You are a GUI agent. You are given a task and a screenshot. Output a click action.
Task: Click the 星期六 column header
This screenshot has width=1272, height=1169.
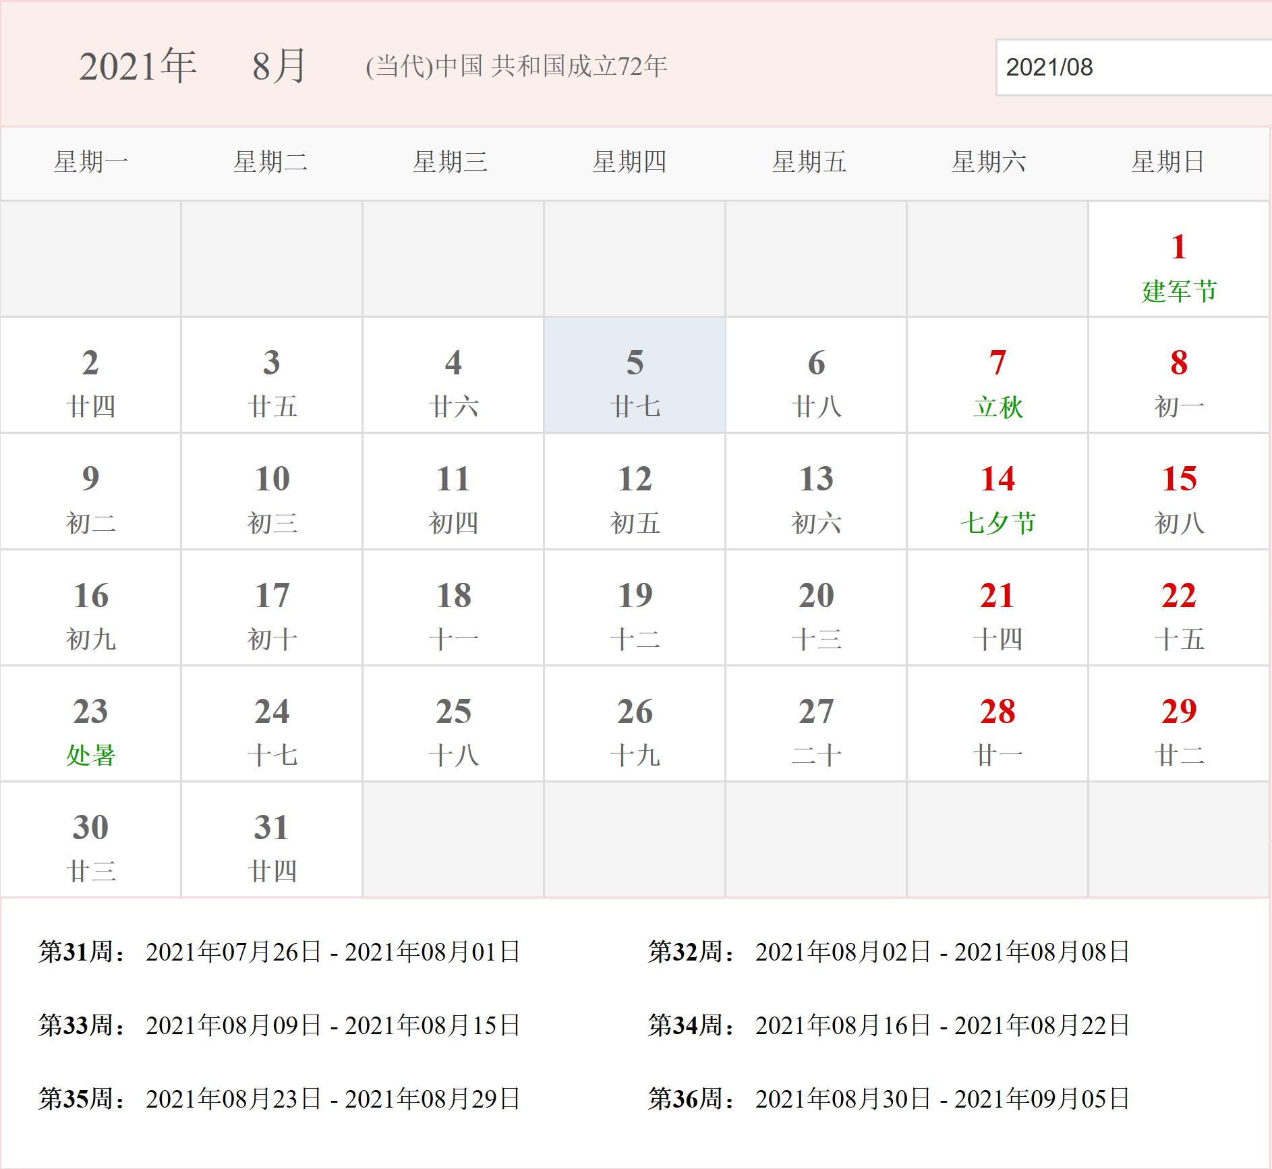pyautogui.click(x=989, y=162)
